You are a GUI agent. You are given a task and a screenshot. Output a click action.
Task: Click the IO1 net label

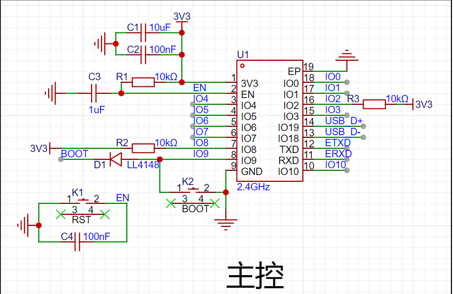point(333,88)
